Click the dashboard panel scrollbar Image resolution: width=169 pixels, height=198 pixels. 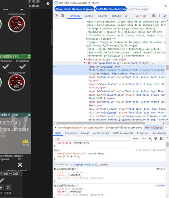pyautogui.click(x=52, y=38)
